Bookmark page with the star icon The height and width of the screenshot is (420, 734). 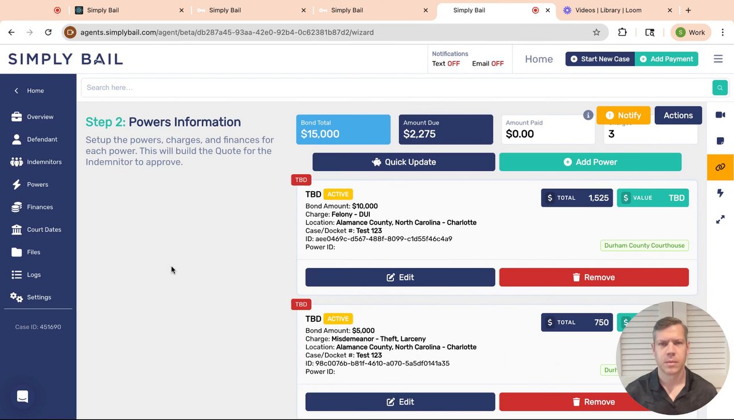[x=596, y=32]
